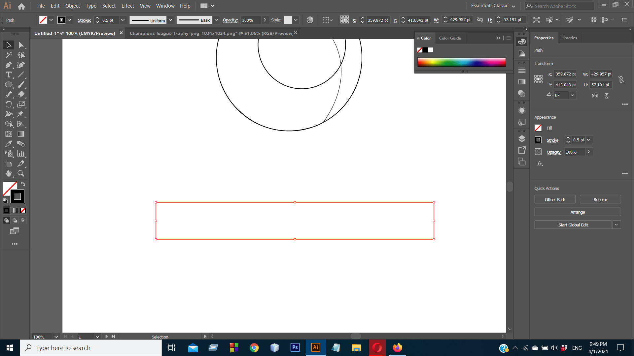Select the Pen tool
Screen dimensions: 634x356
[x=9, y=65]
